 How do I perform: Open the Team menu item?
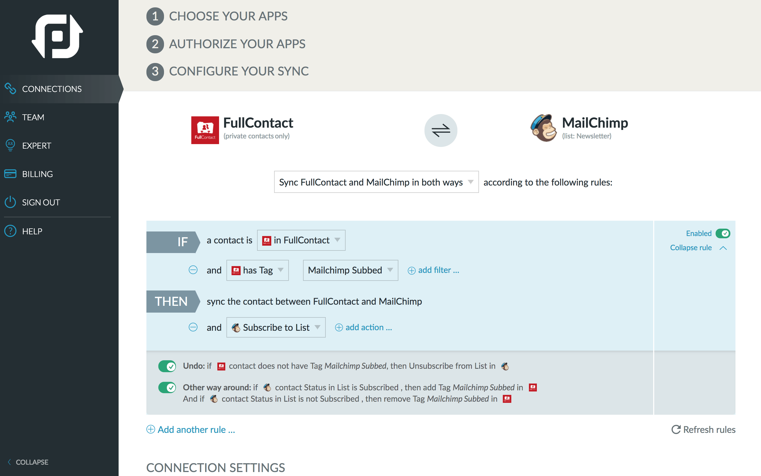coord(59,117)
